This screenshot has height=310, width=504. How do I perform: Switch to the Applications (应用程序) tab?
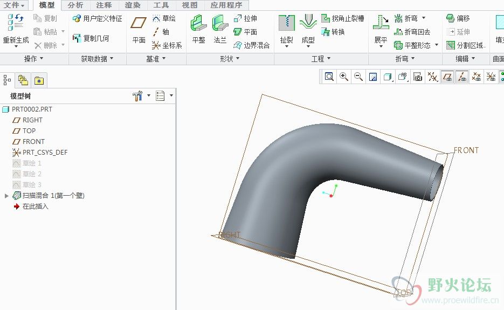tap(226, 5)
